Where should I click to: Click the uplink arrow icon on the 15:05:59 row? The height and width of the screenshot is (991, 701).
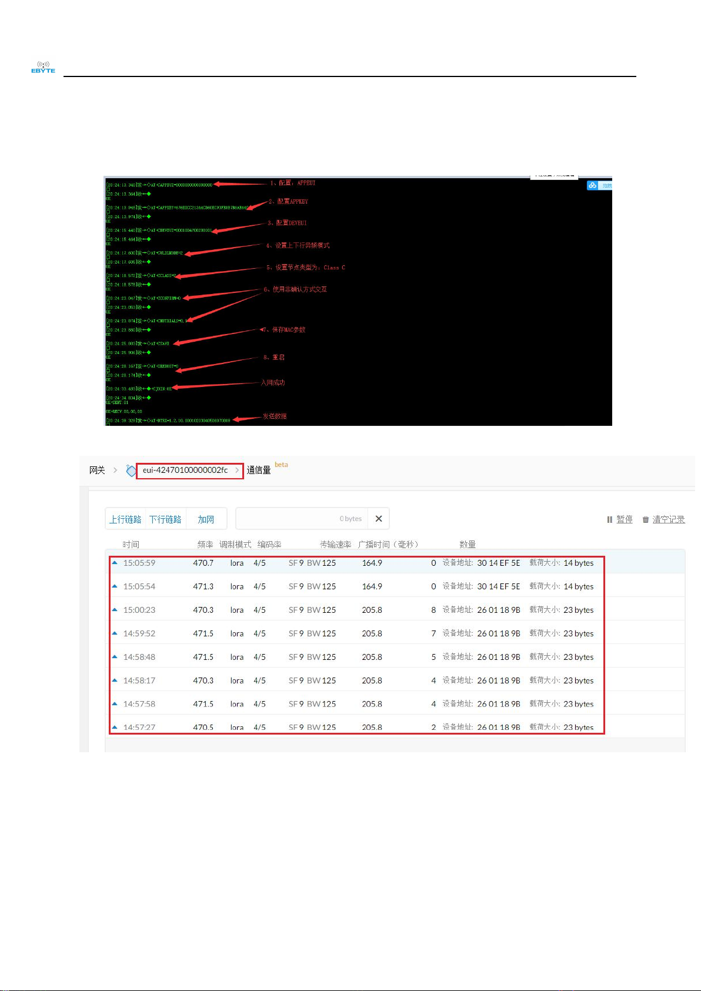tap(115, 563)
